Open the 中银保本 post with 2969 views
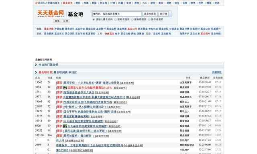Viewport: 257px width, 154px height. coord(90,145)
